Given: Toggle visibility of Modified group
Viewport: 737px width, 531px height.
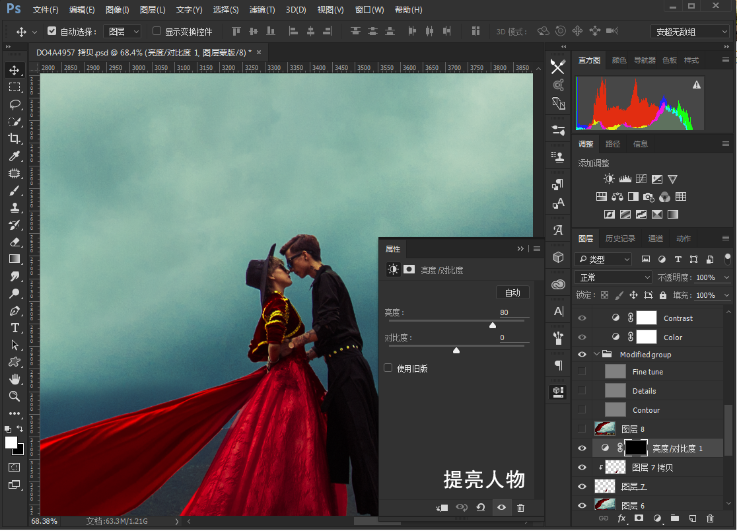Looking at the screenshot, I should point(582,354).
